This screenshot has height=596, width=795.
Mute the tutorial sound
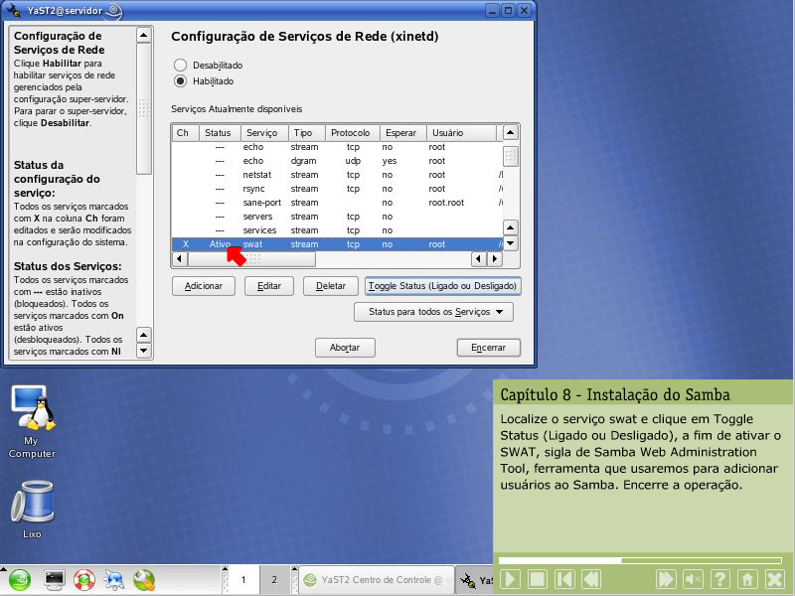694,579
